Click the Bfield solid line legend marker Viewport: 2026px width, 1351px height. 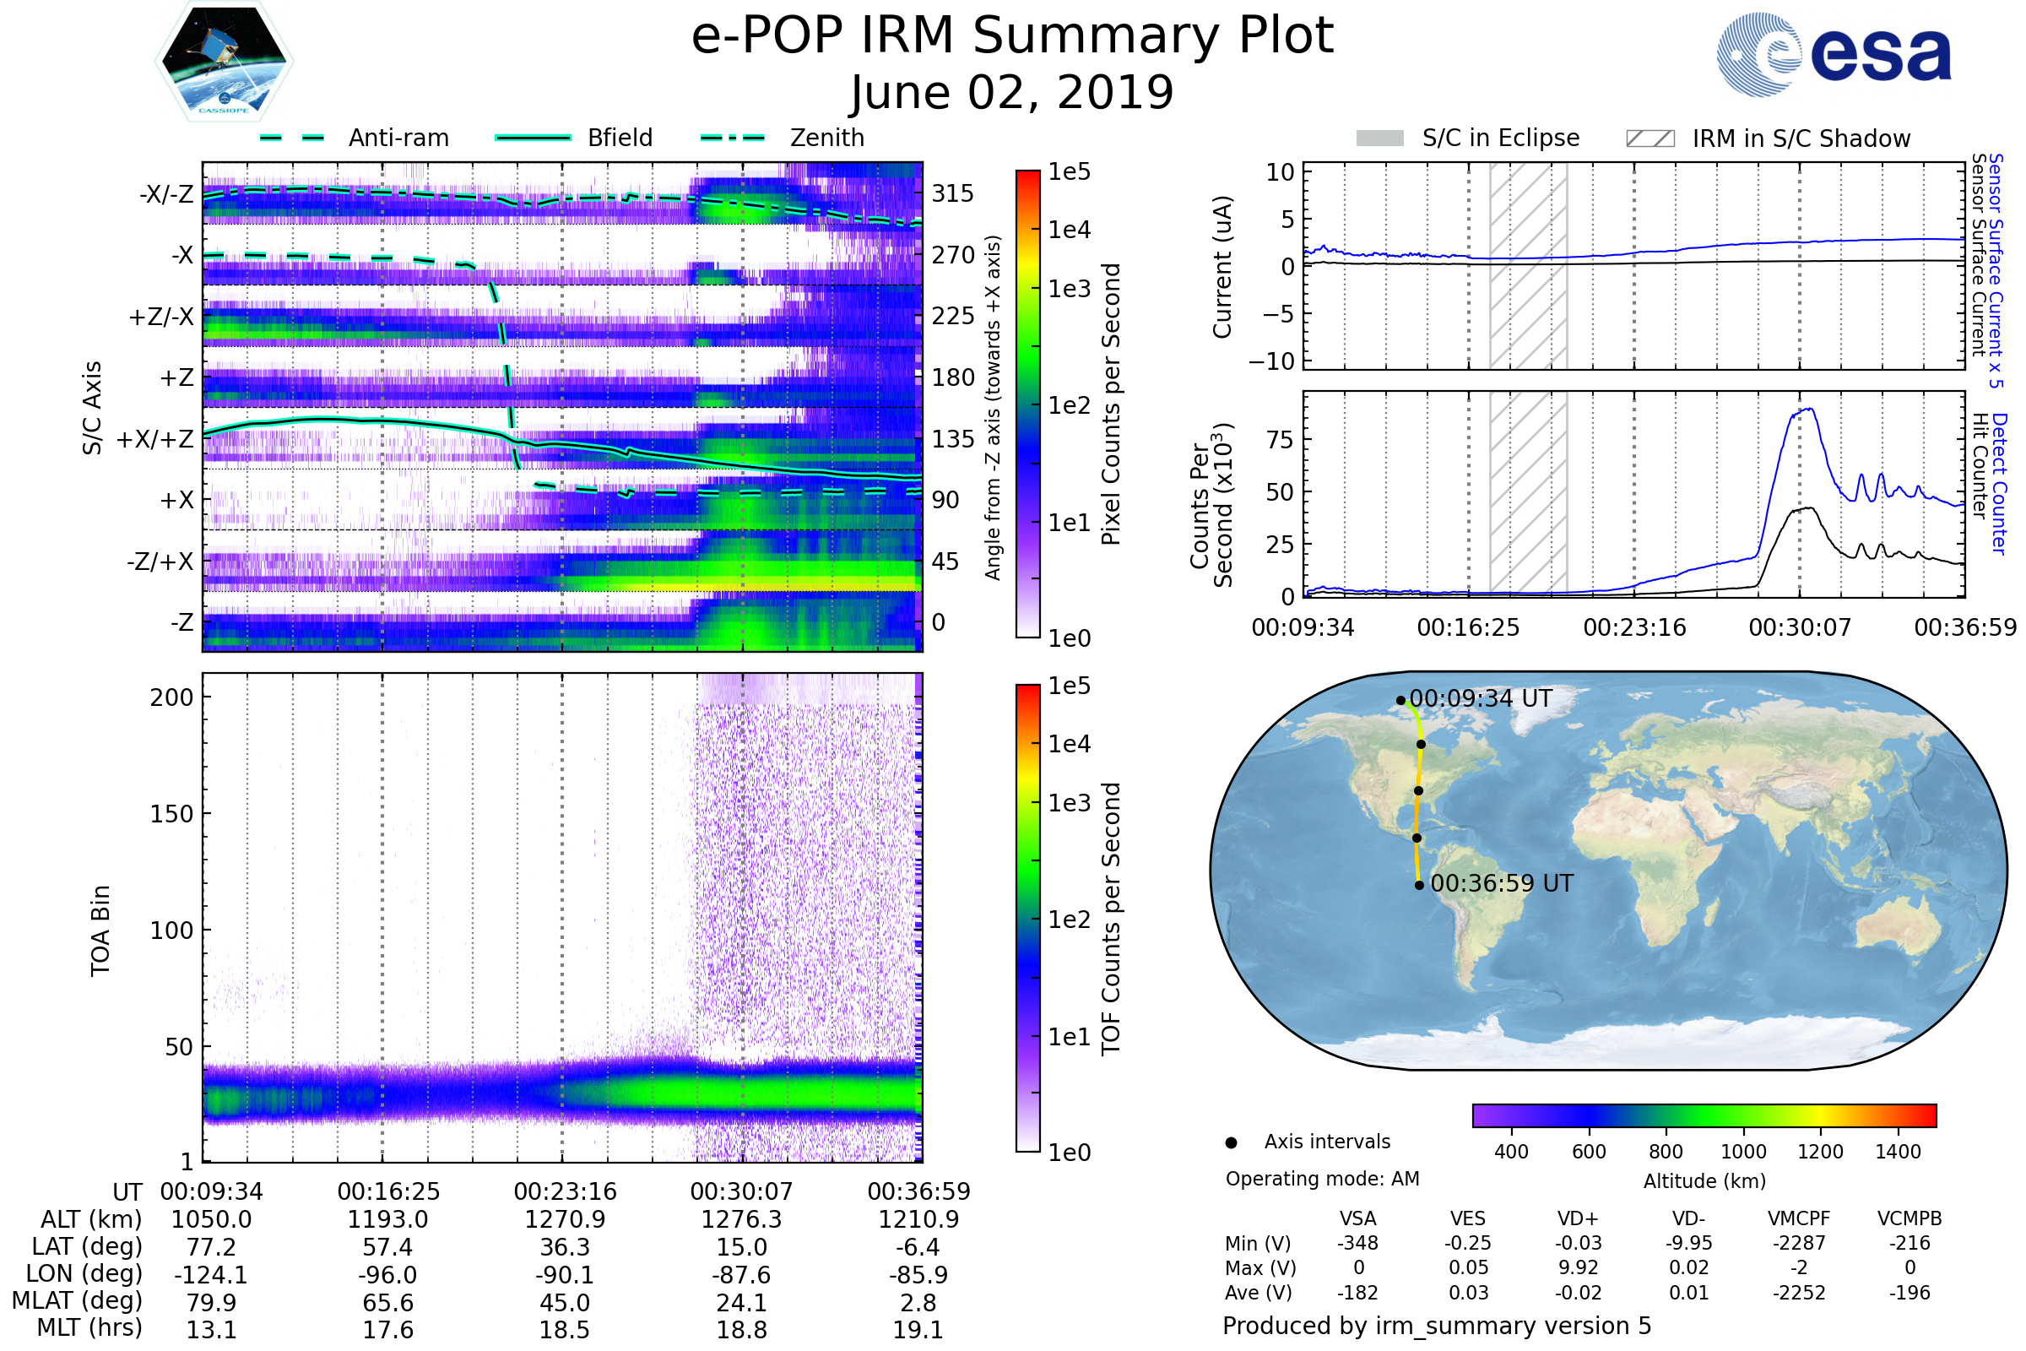(534, 138)
